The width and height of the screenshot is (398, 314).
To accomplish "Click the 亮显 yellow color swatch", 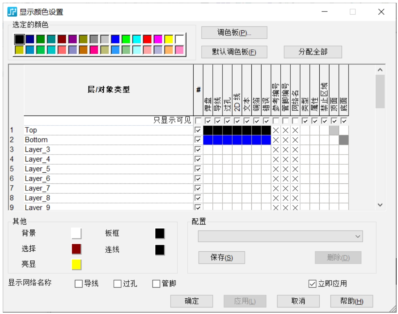I will tap(76, 265).
